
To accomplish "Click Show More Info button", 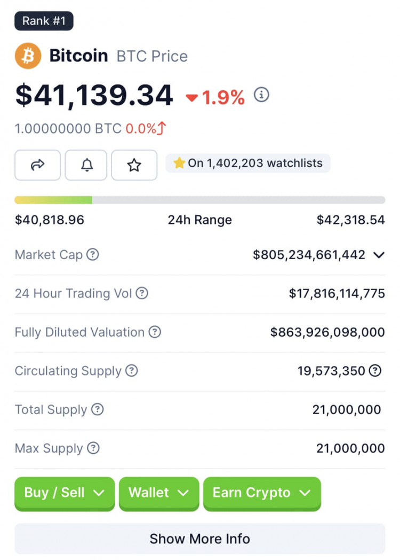I will 200,539.
